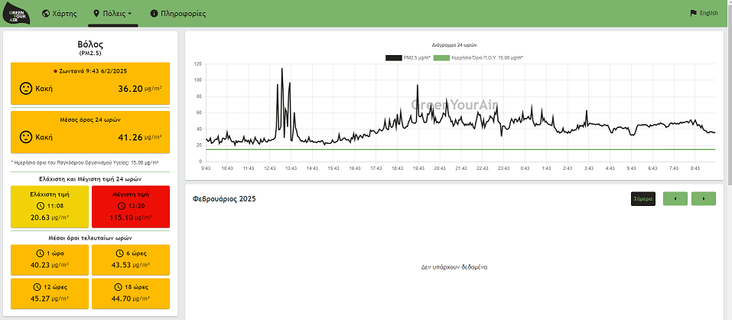This screenshot has width=732, height=320.
Task: Expand the Πόλεις dropdown arrow
Action: coord(129,14)
